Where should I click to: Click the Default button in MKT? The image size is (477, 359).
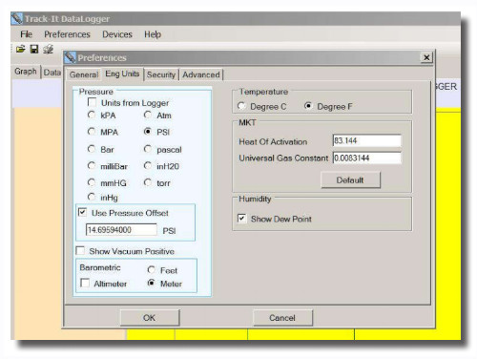click(x=350, y=180)
